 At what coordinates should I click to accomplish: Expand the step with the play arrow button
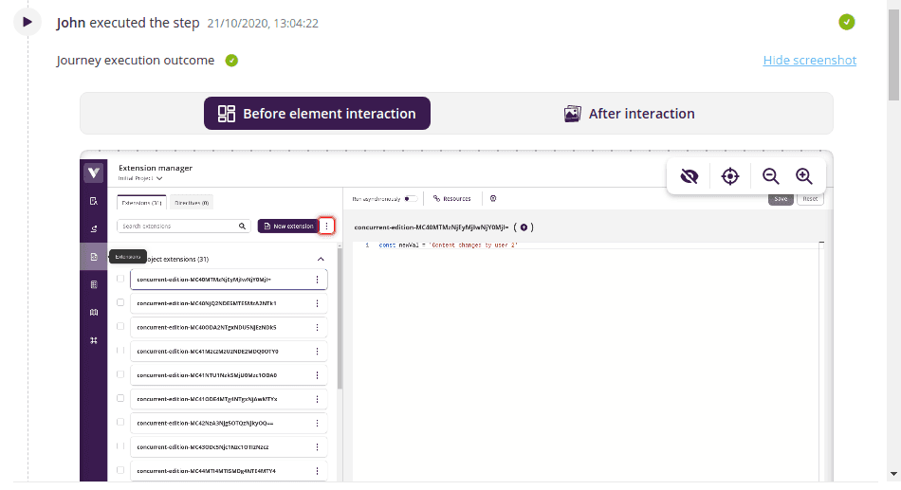[27, 23]
